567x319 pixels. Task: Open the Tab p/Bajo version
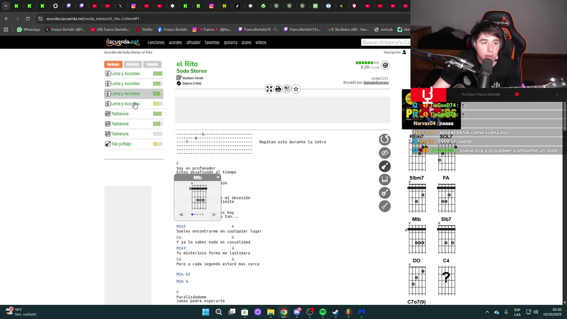134,144
